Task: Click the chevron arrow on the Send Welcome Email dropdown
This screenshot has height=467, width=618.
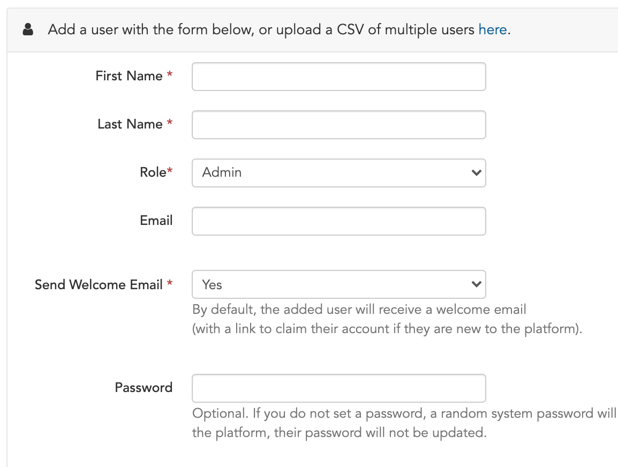Action: pyautogui.click(x=476, y=284)
